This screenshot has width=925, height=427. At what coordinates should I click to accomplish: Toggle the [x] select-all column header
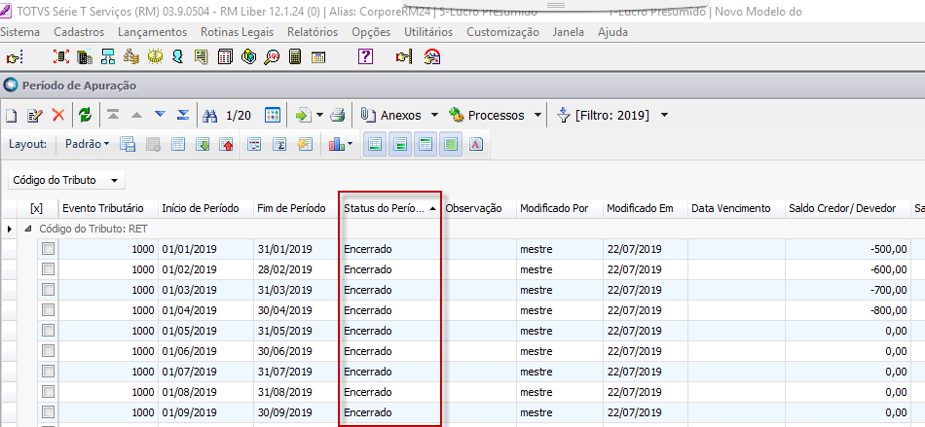(x=36, y=208)
